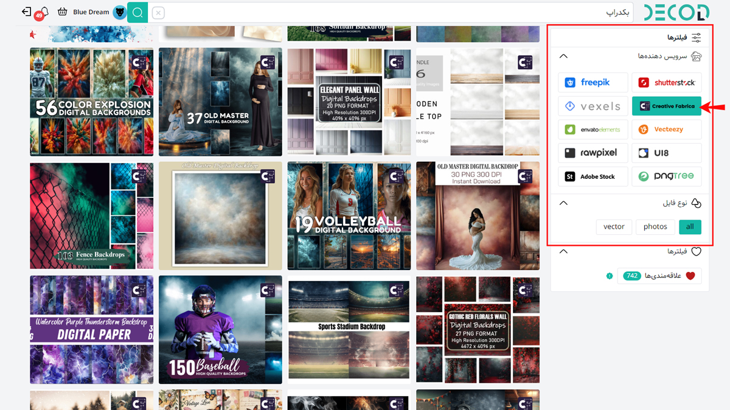Collapse the lower فیلترها section chevron
This screenshot has height=410, width=730.
[563, 251]
